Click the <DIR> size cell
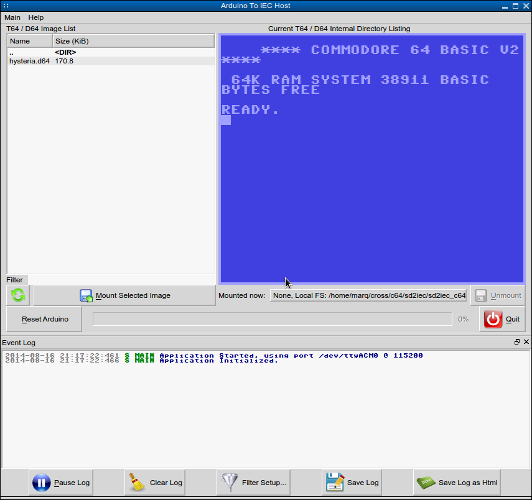This screenshot has height=500, width=532. coord(65,52)
